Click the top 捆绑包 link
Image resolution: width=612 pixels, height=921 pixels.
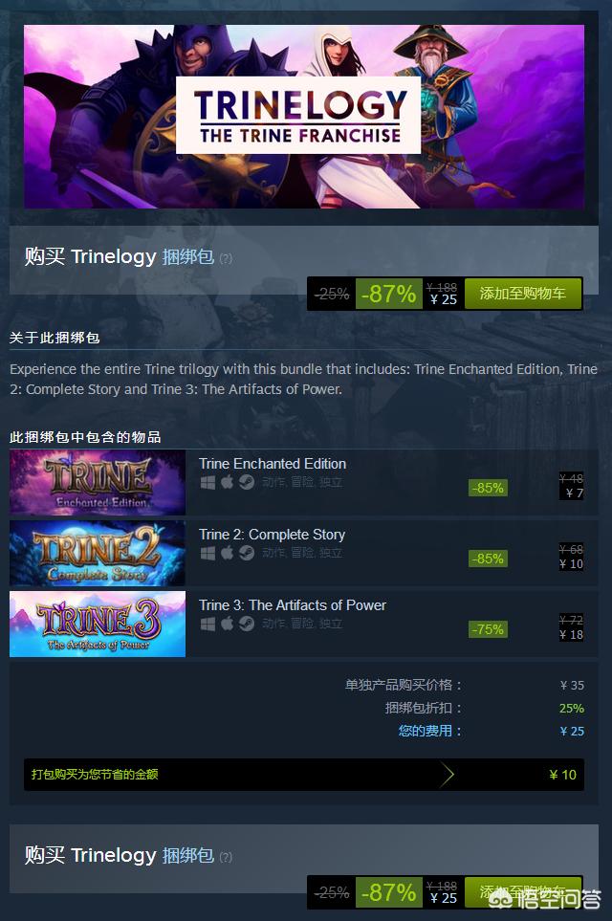click(x=188, y=256)
